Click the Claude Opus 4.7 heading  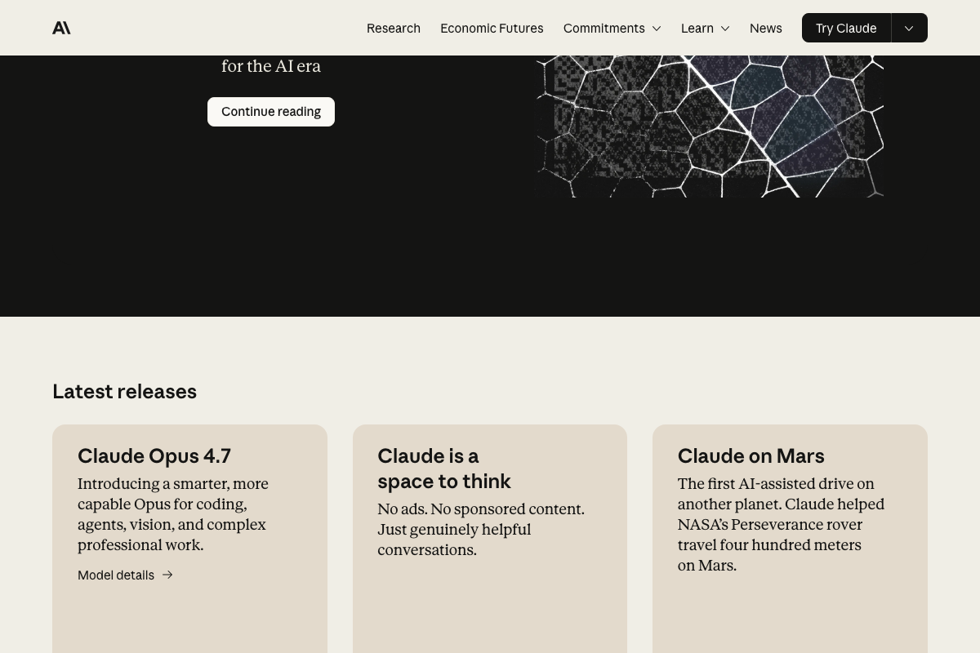[154, 455]
